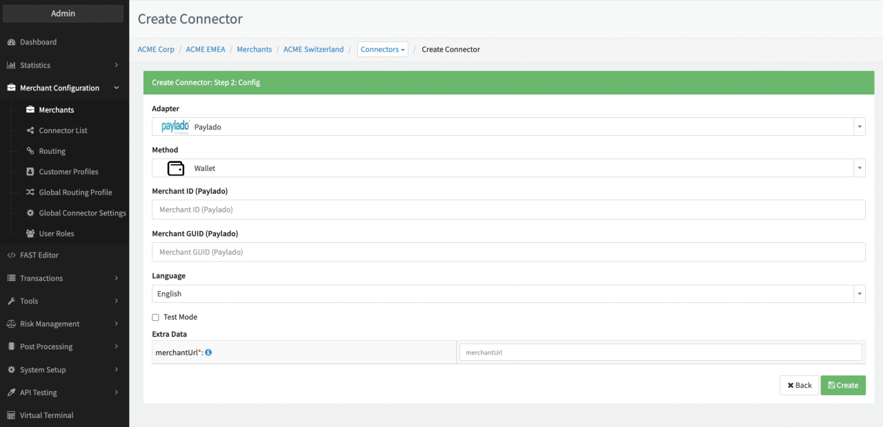Click the Statistics bar chart icon
Screen dimensions: 883x427
click(x=11, y=66)
